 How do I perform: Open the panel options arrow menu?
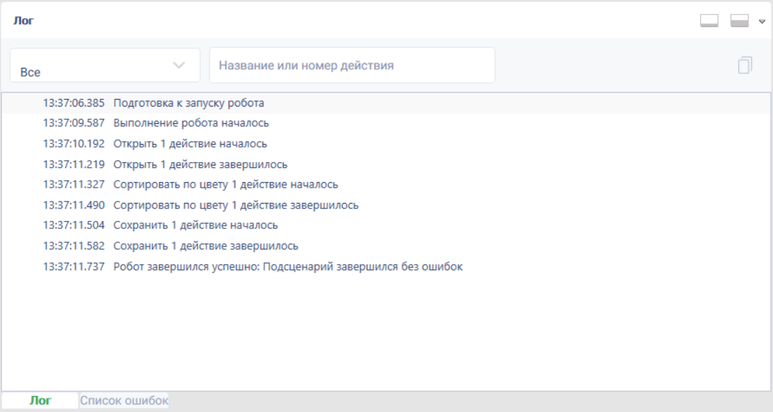point(762,21)
